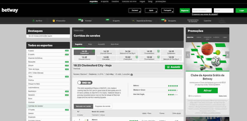Viewport: 247px width, 121px height.
Task: Click the username input field
Action: (x=202, y=10)
